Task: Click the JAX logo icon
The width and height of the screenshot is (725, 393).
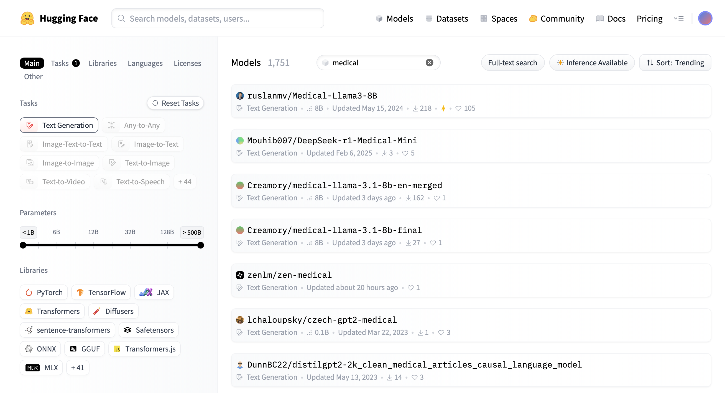Action: tap(146, 292)
